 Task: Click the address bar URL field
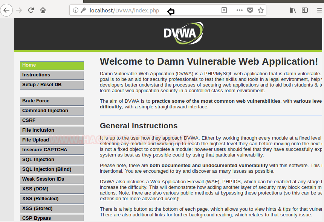point(151,10)
